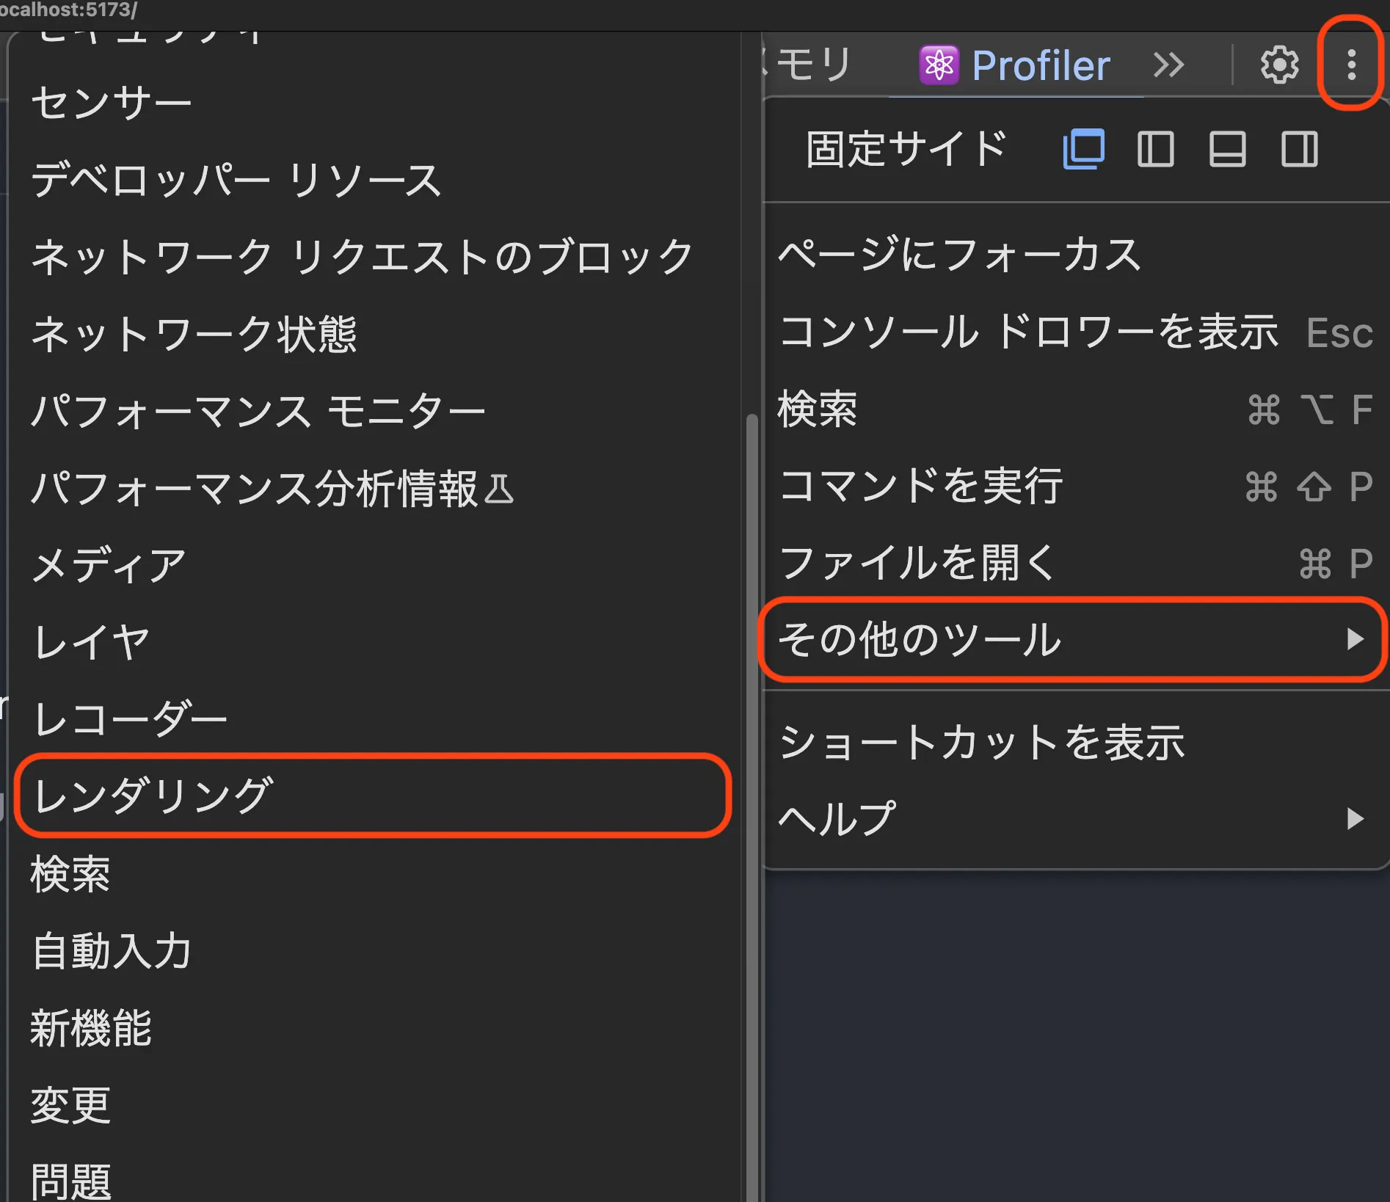Open ネットワーク状態 tool
1390x1202 pixels.
[374, 334]
